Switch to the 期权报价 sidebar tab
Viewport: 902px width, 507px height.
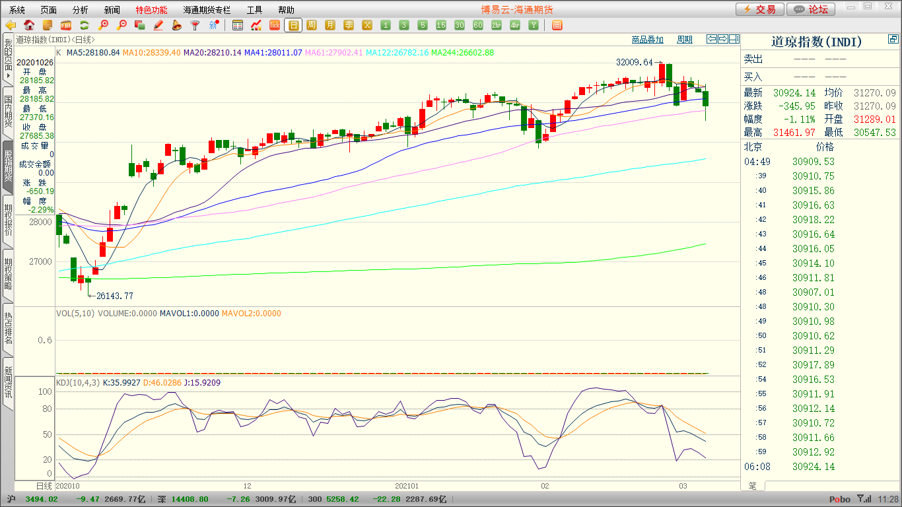tap(8, 220)
